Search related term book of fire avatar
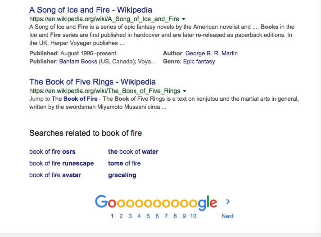 [55, 175]
